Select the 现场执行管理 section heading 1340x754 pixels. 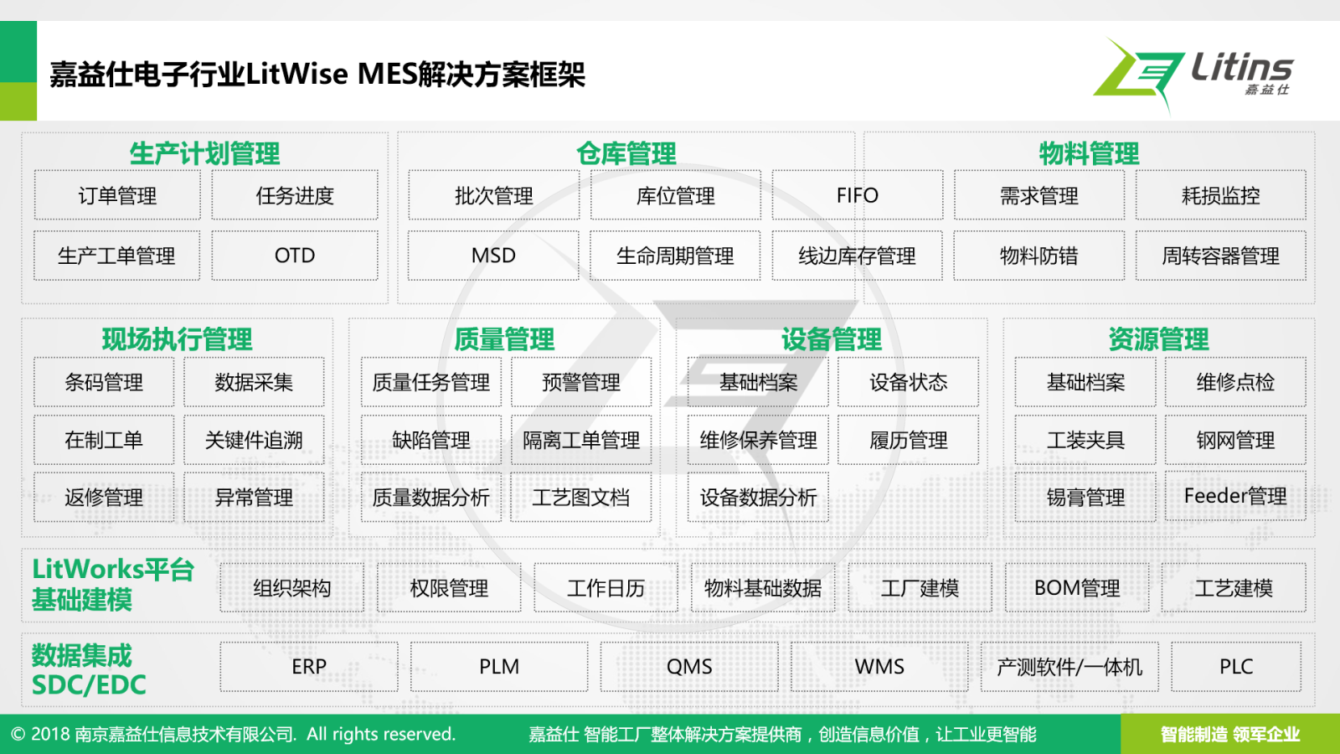[178, 339]
